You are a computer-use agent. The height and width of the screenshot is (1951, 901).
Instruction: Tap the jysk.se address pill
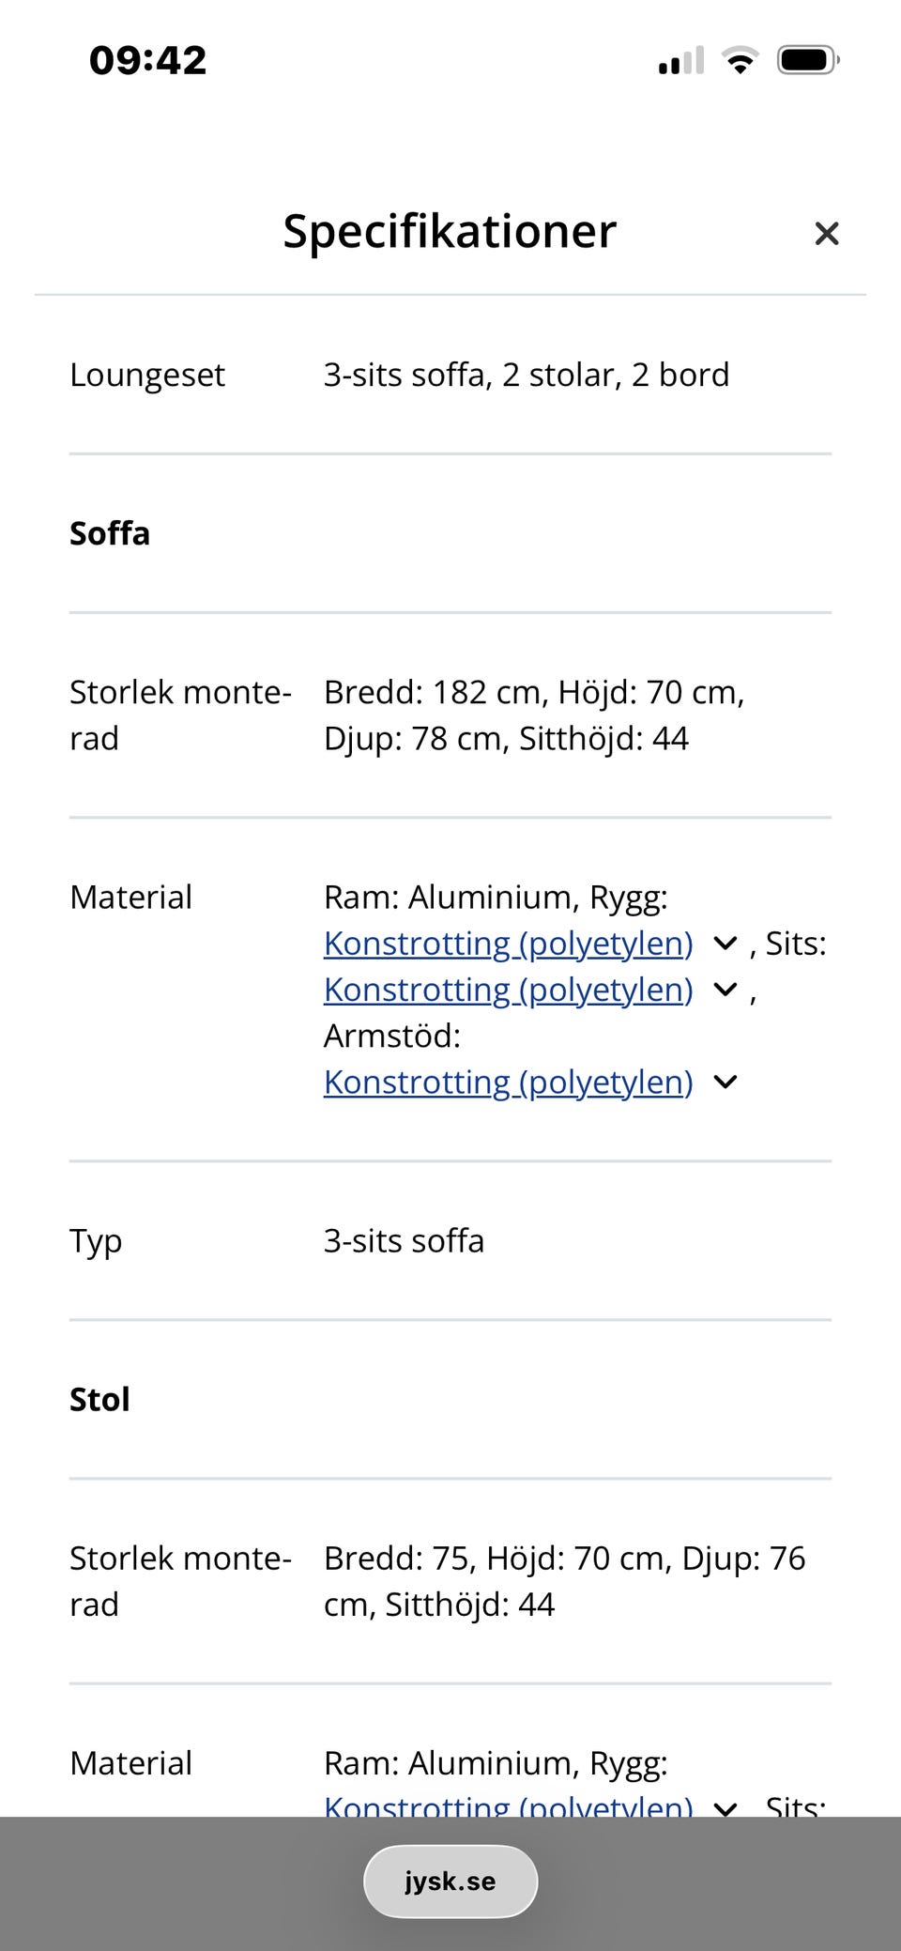tap(450, 1882)
